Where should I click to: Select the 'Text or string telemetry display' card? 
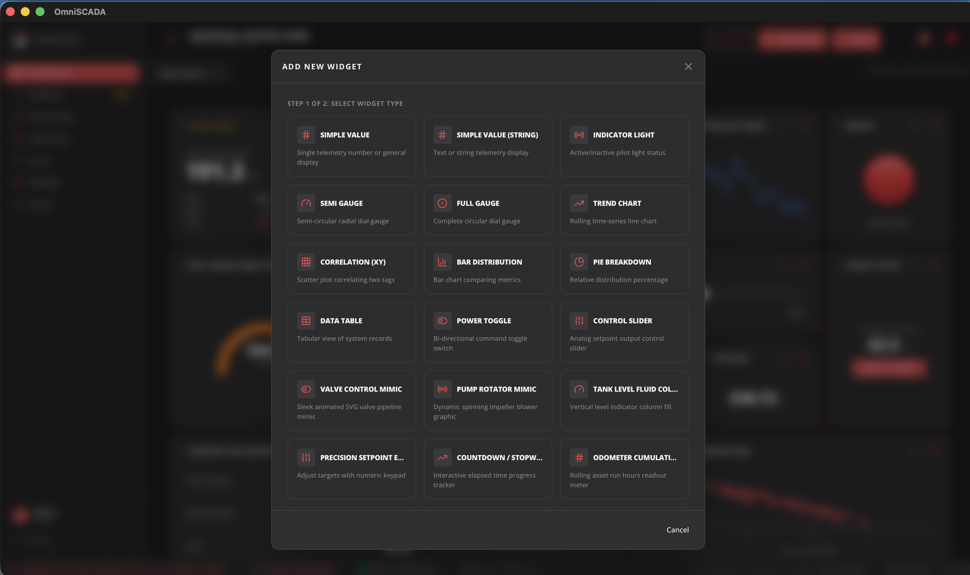point(488,147)
